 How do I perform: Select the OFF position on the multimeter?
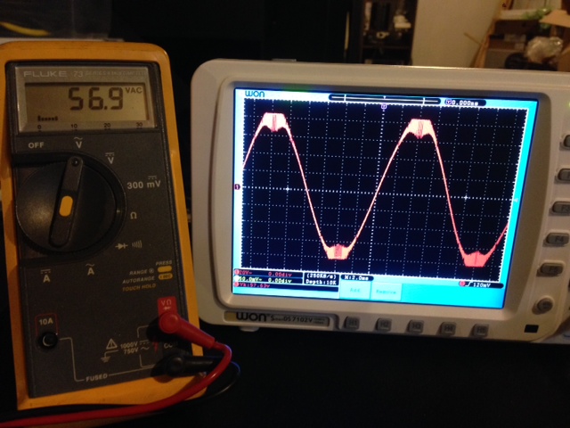coord(36,144)
